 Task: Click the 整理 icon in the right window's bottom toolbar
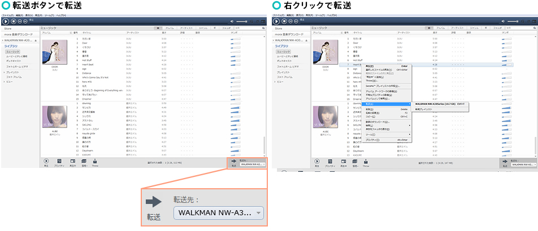354,162
